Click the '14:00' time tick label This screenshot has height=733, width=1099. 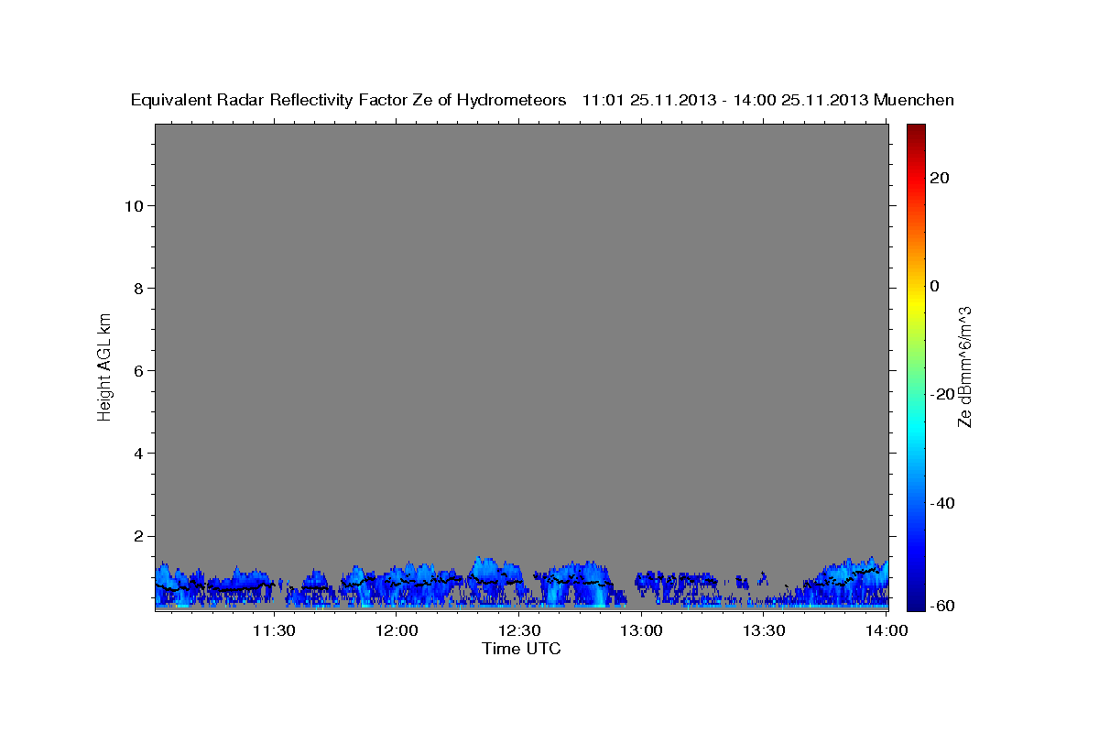(x=887, y=630)
